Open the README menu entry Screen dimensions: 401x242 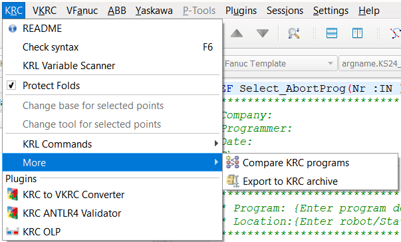coord(112,29)
